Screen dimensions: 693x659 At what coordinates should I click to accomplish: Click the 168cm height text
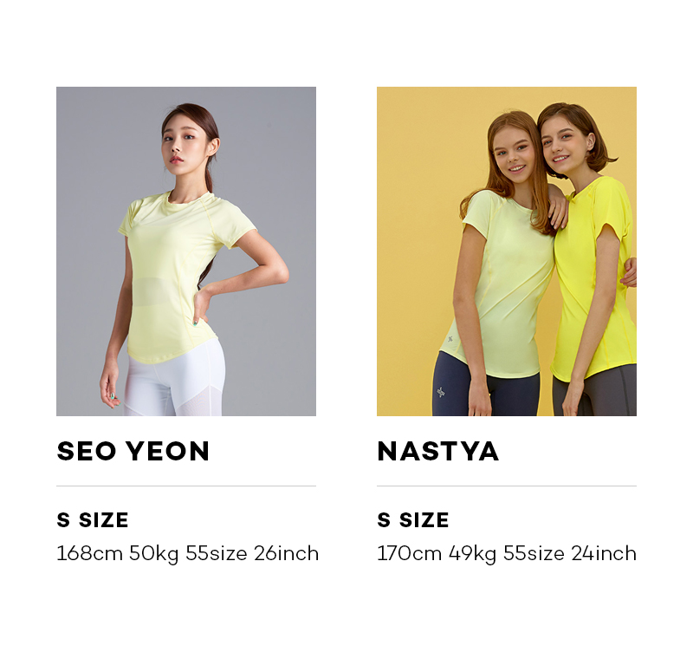[90, 553]
